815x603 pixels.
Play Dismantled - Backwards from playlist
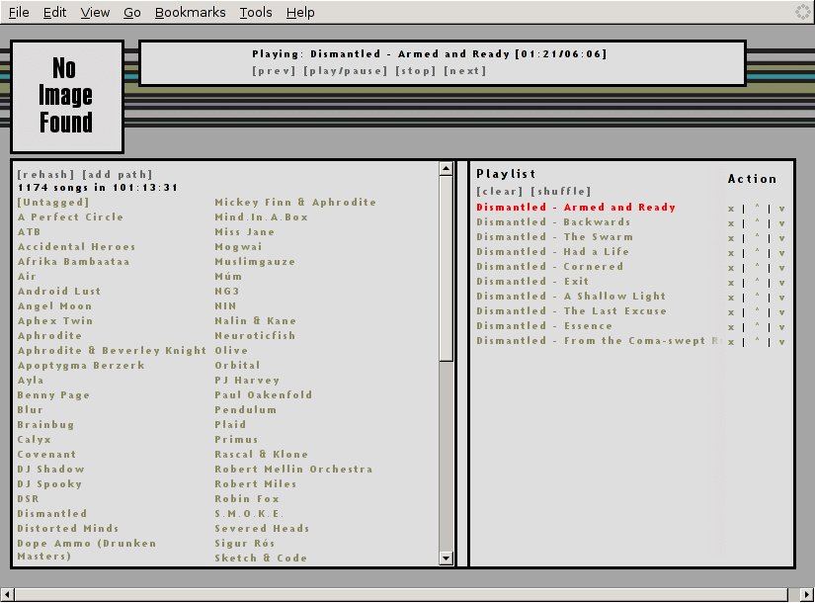click(x=553, y=221)
